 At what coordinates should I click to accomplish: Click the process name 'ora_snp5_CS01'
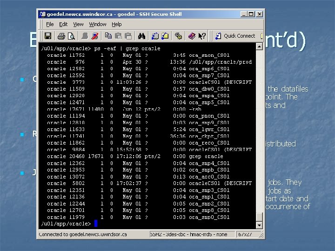coord(209,102)
